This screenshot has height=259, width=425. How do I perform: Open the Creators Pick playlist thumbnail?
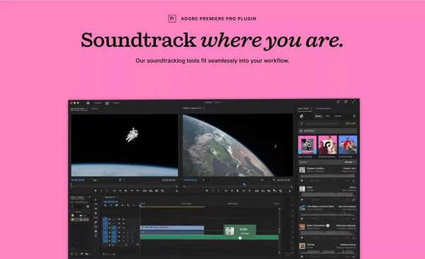[x=348, y=145]
